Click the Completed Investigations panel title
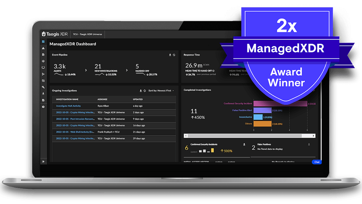The image size is (362, 204). [197, 90]
